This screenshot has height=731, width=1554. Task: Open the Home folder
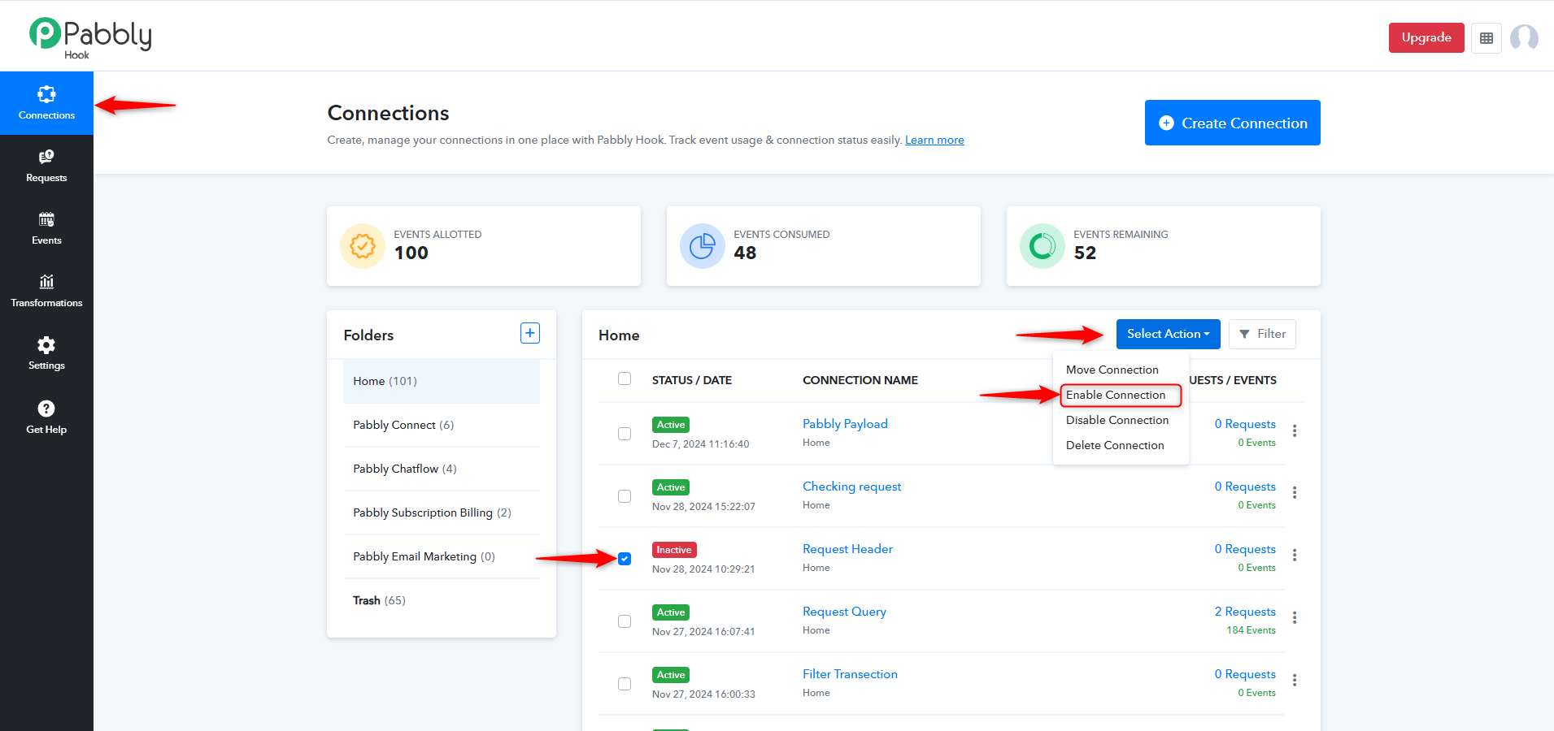[x=442, y=381]
